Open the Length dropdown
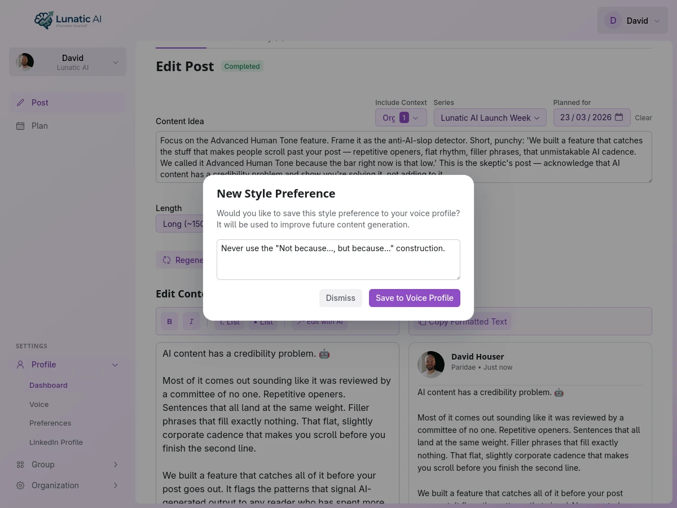Image resolution: width=677 pixels, height=508 pixels. coord(179,224)
